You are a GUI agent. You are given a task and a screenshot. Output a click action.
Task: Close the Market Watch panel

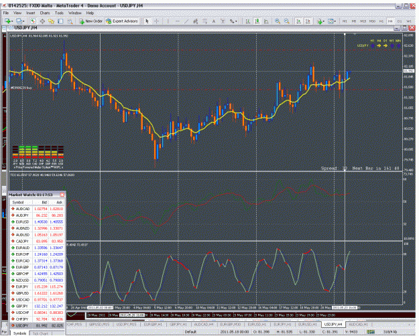point(62,195)
